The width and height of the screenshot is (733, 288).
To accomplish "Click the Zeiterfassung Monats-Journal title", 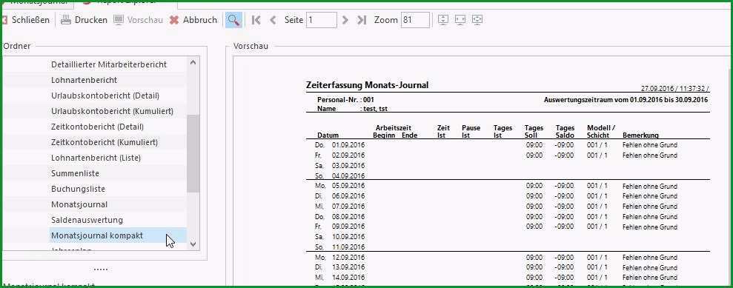I will point(367,85).
